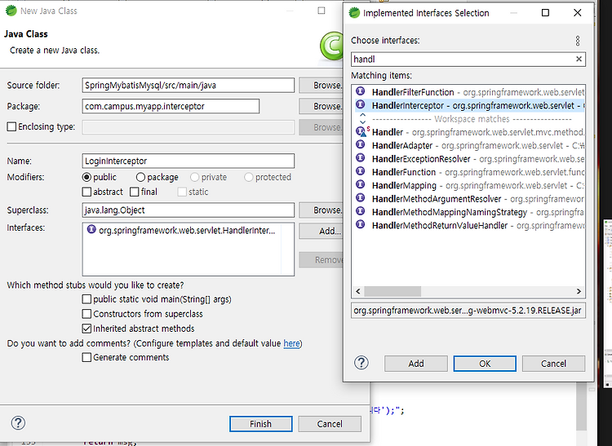Click Spring leaf icon in New Java Class title
Viewport: 612px width, 446px height.
[11, 11]
